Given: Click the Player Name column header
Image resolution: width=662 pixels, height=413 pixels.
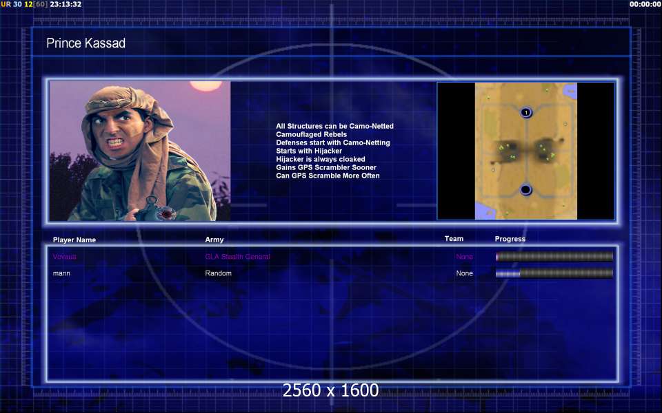Looking at the screenshot, I should [74, 240].
